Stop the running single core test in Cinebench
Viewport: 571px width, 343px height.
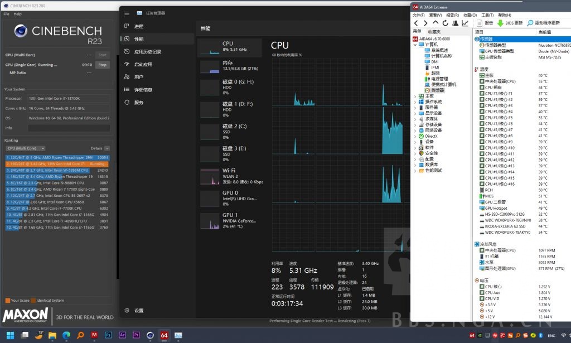point(102,65)
